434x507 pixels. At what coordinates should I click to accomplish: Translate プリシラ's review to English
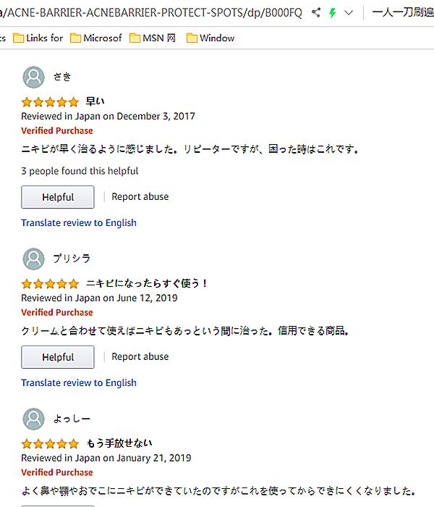point(79,382)
